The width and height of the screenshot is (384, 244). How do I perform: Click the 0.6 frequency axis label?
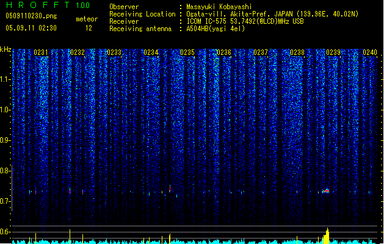[x=5, y=232]
